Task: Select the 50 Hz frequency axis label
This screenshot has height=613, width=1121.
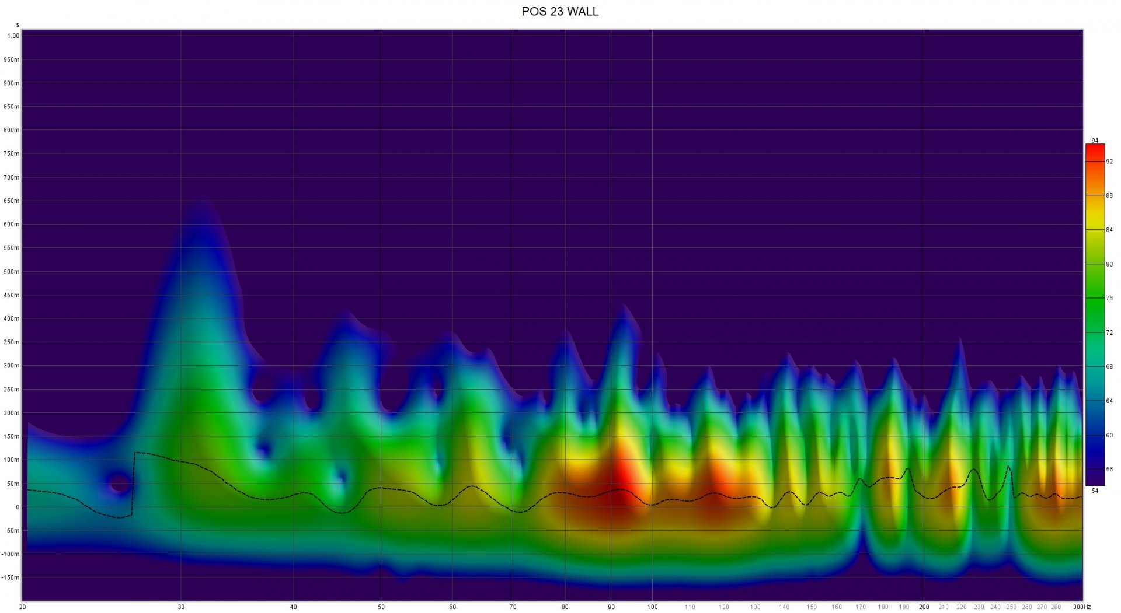Action: [381, 607]
